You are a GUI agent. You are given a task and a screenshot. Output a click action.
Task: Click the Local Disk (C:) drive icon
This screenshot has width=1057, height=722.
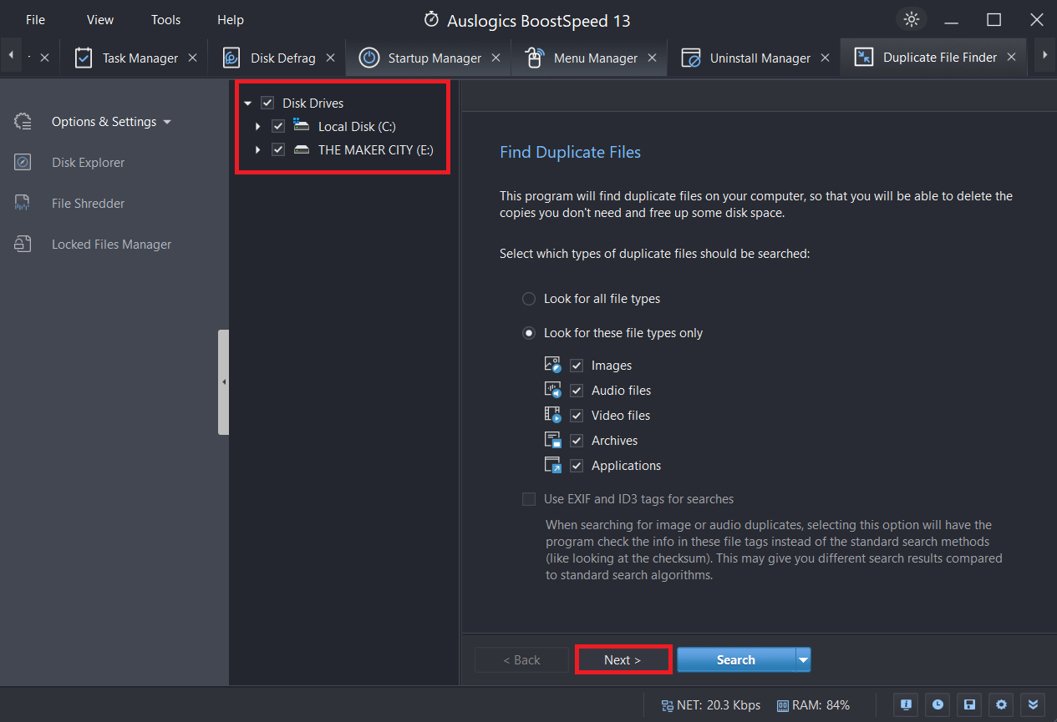pyautogui.click(x=302, y=126)
